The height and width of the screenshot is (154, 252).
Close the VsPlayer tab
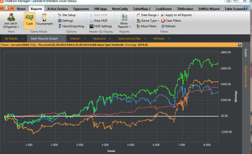169,38
